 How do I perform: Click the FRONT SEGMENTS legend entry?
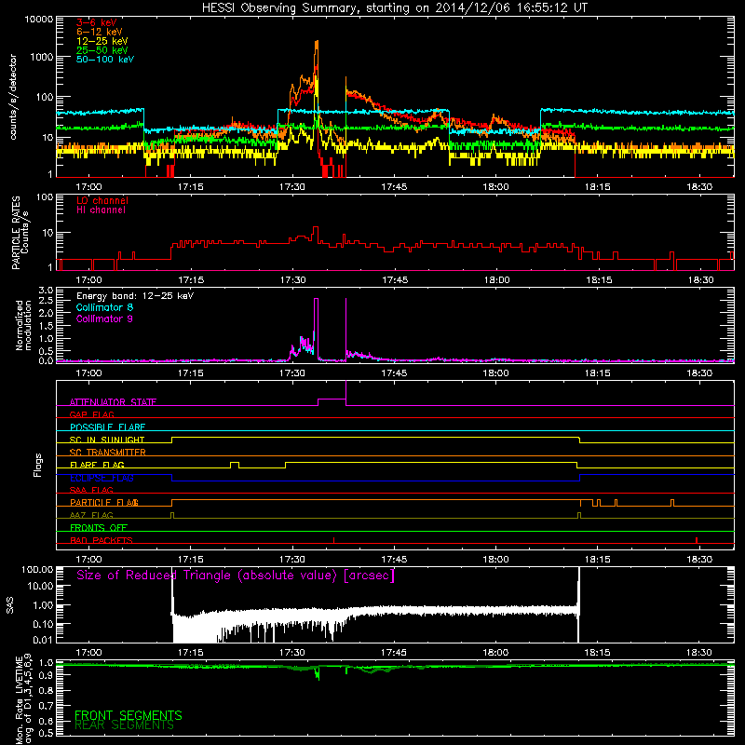click(129, 715)
